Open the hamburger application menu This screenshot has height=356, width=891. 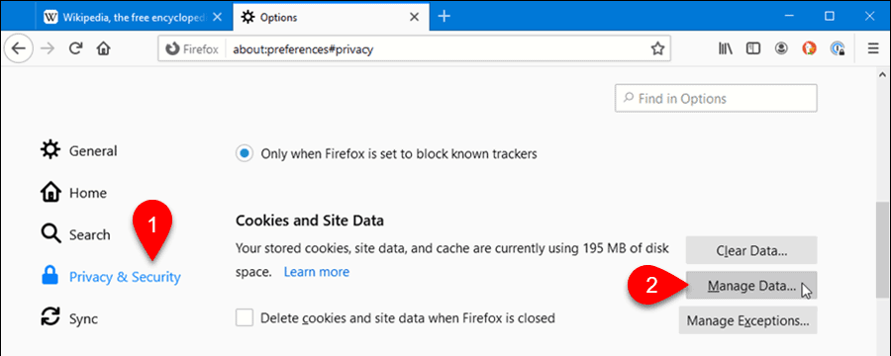point(873,48)
